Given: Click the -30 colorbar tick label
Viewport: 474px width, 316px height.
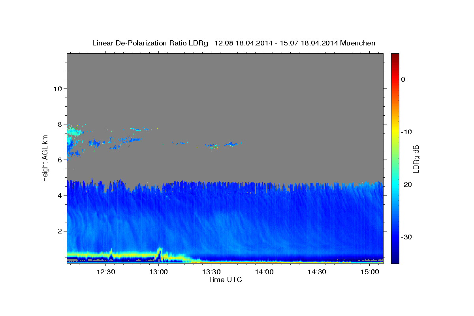Looking at the screenshot, I should click(x=407, y=237).
